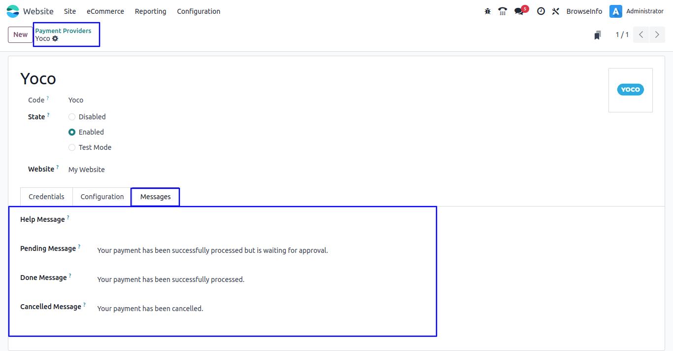
Task: Switch to the Configuration tab below Website
Action: [102, 197]
